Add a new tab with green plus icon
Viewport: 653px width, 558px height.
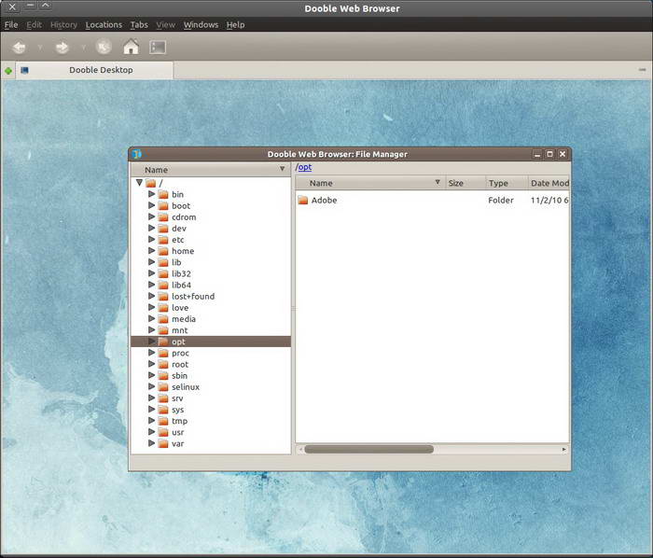coord(7,71)
